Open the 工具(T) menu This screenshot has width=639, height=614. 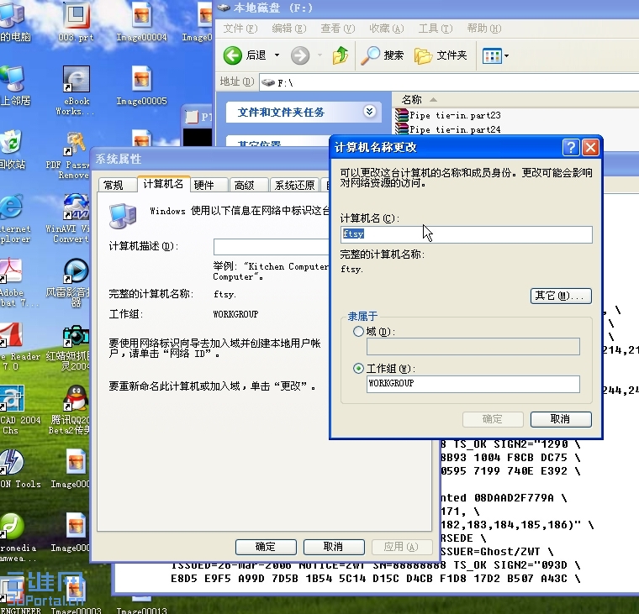click(x=436, y=29)
